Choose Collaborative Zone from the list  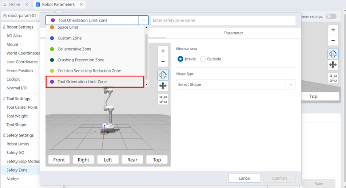tap(74, 49)
